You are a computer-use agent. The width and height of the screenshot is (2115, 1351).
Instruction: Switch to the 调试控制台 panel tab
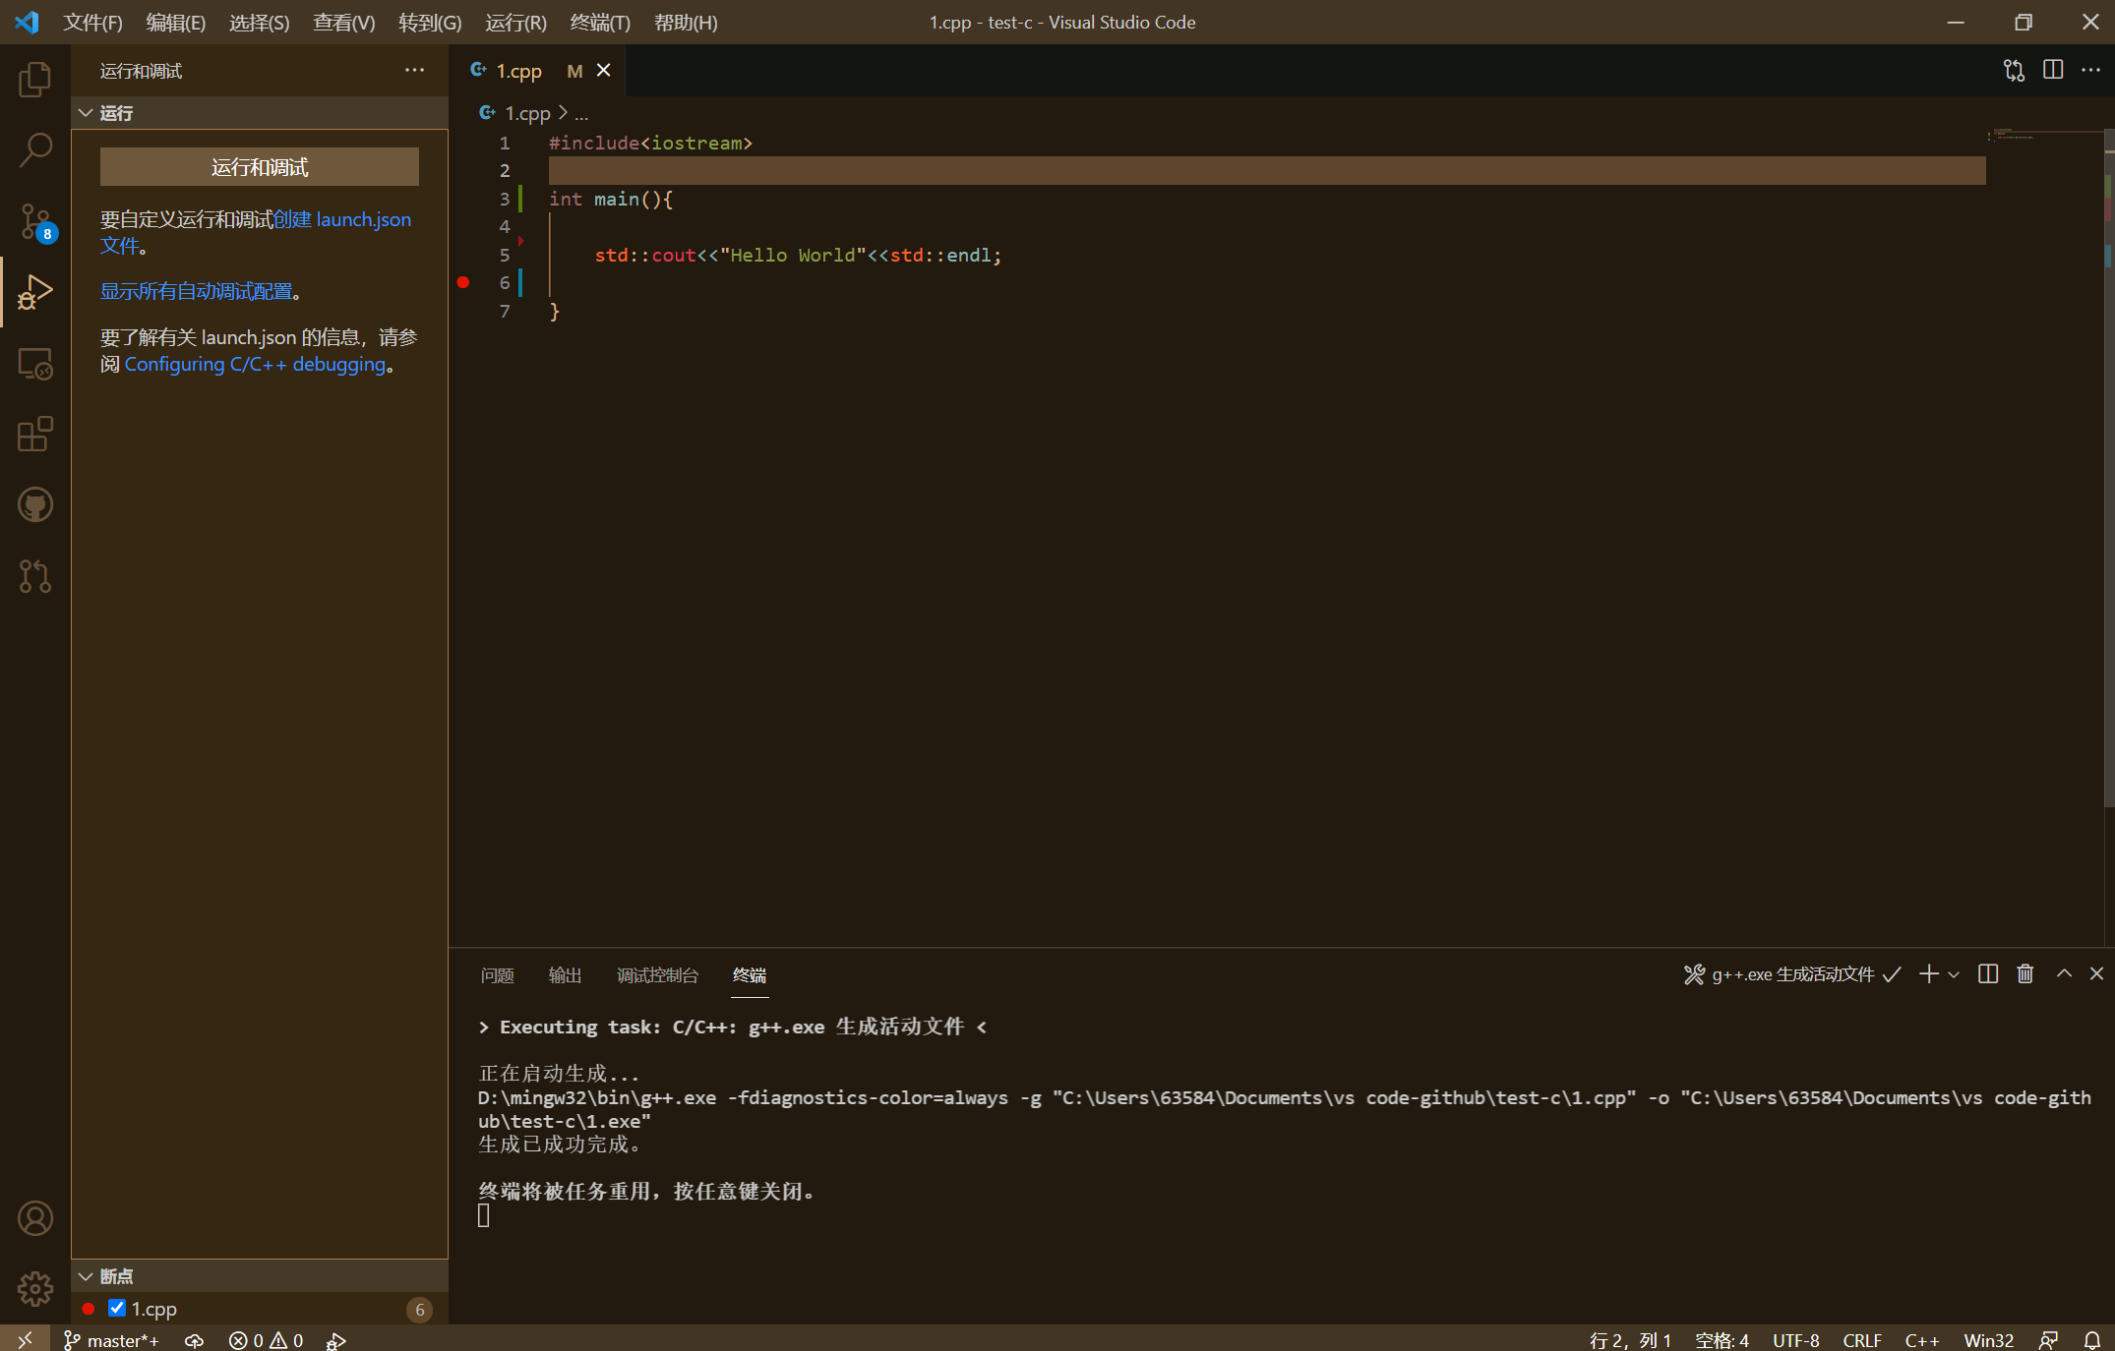657,975
